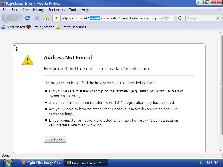Open the View menu
Image resolution: width=223 pixels, height=167 pixels.
(25, 10)
